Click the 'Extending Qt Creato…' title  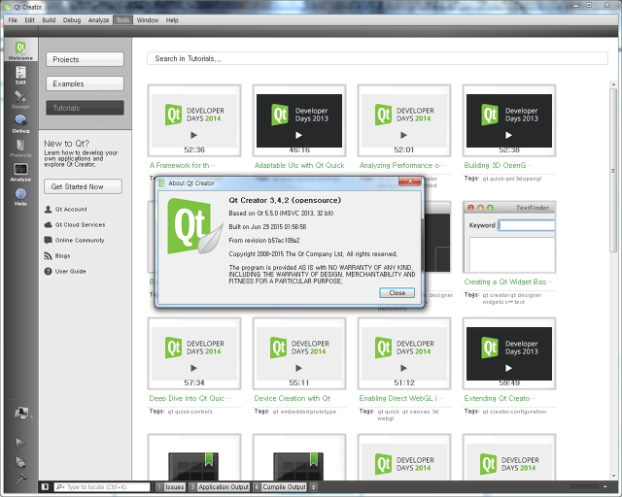tap(500, 398)
